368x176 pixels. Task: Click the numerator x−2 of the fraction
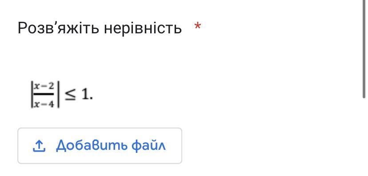[44, 87]
